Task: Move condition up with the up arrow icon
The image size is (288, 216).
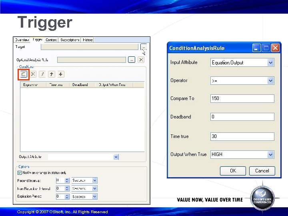Action: pyautogui.click(x=52, y=74)
